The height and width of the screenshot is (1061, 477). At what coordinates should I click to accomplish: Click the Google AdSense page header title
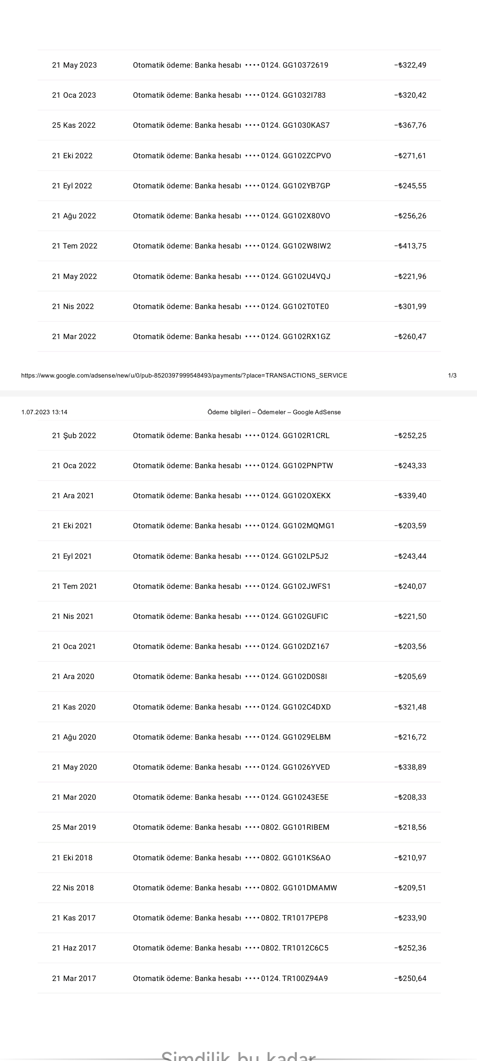(x=274, y=412)
